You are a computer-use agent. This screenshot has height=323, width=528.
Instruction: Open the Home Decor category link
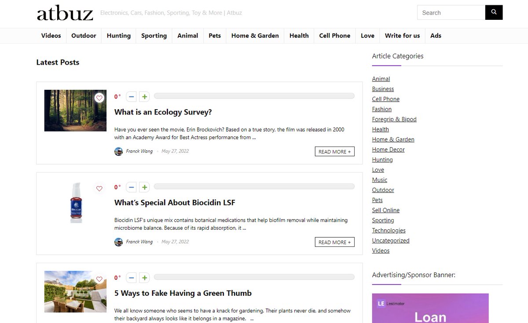tap(389, 150)
